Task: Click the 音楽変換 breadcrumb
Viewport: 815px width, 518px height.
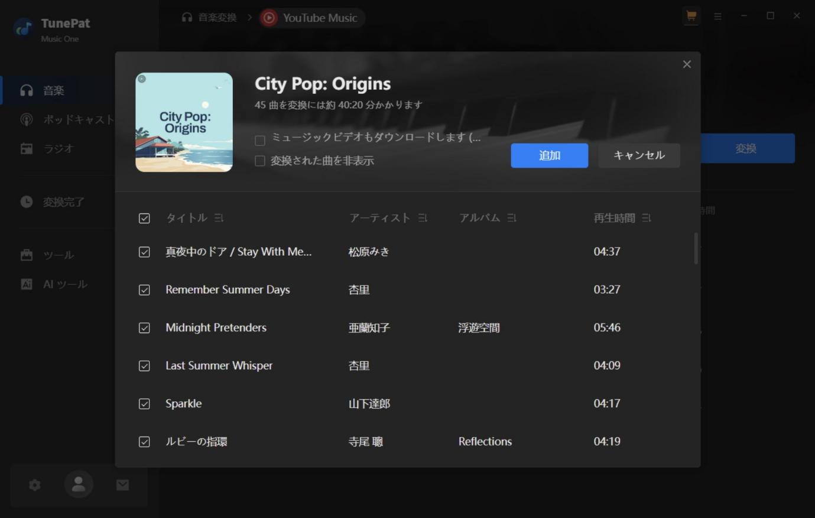Action: tap(217, 18)
